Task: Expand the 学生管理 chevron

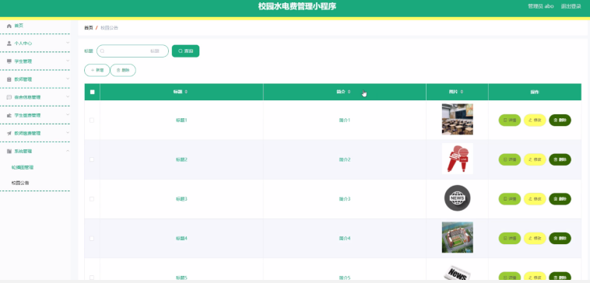Action: click(x=68, y=61)
